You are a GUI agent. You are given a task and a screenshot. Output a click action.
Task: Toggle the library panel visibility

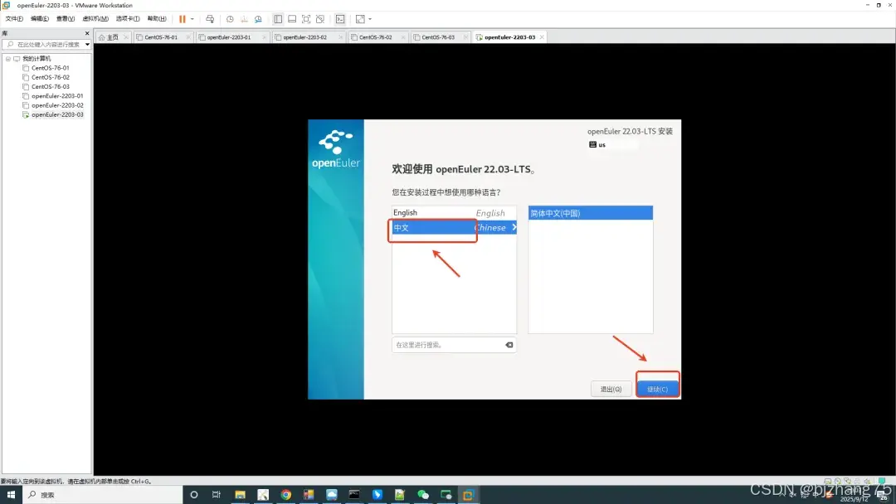point(279,18)
